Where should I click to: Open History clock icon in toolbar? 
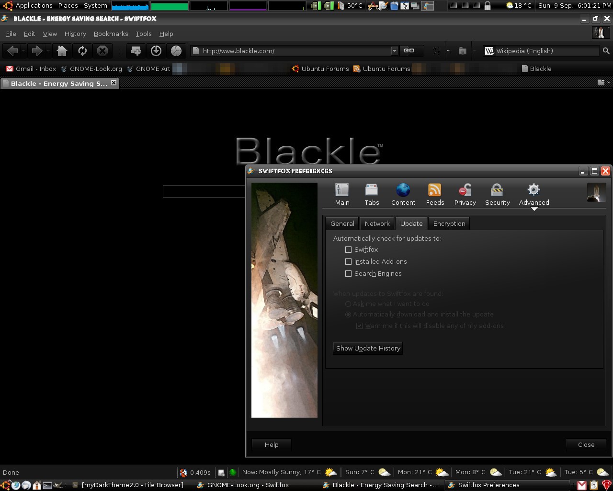click(176, 51)
